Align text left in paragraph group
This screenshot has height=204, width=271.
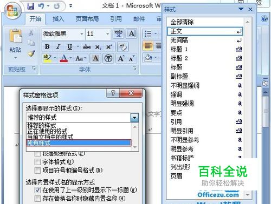point(148,45)
